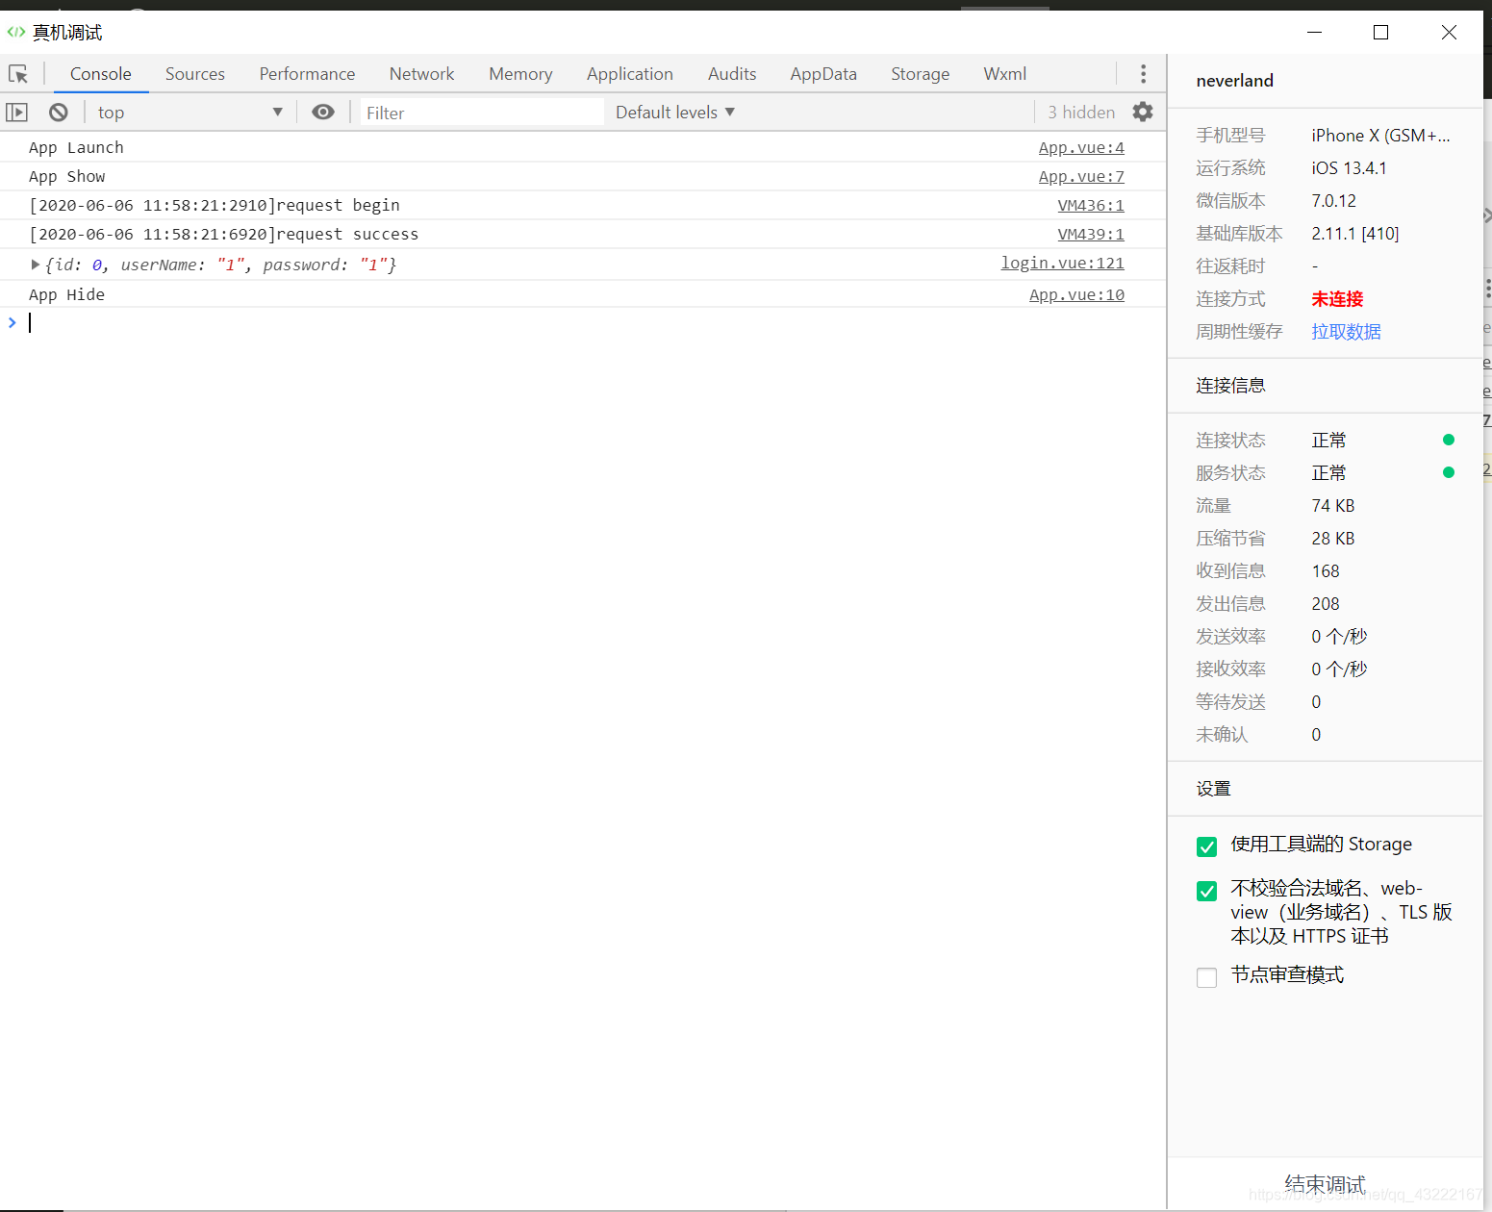Open source link login.vue:121
Viewport: 1492px width, 1212px height.
click(x=1062, y=264)
